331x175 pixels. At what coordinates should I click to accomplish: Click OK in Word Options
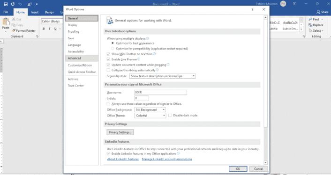[238, 168]
